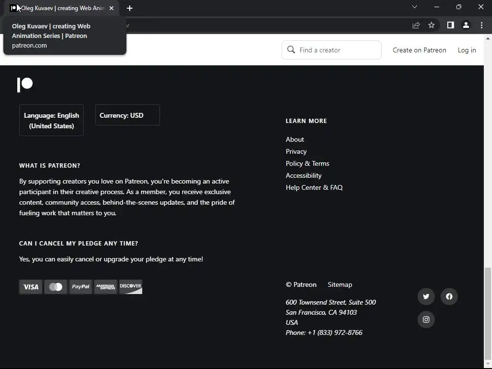This screenshot has height=369, width=492.
Task: Click scrollbar up arrow
Action: [x=488, y=38]
